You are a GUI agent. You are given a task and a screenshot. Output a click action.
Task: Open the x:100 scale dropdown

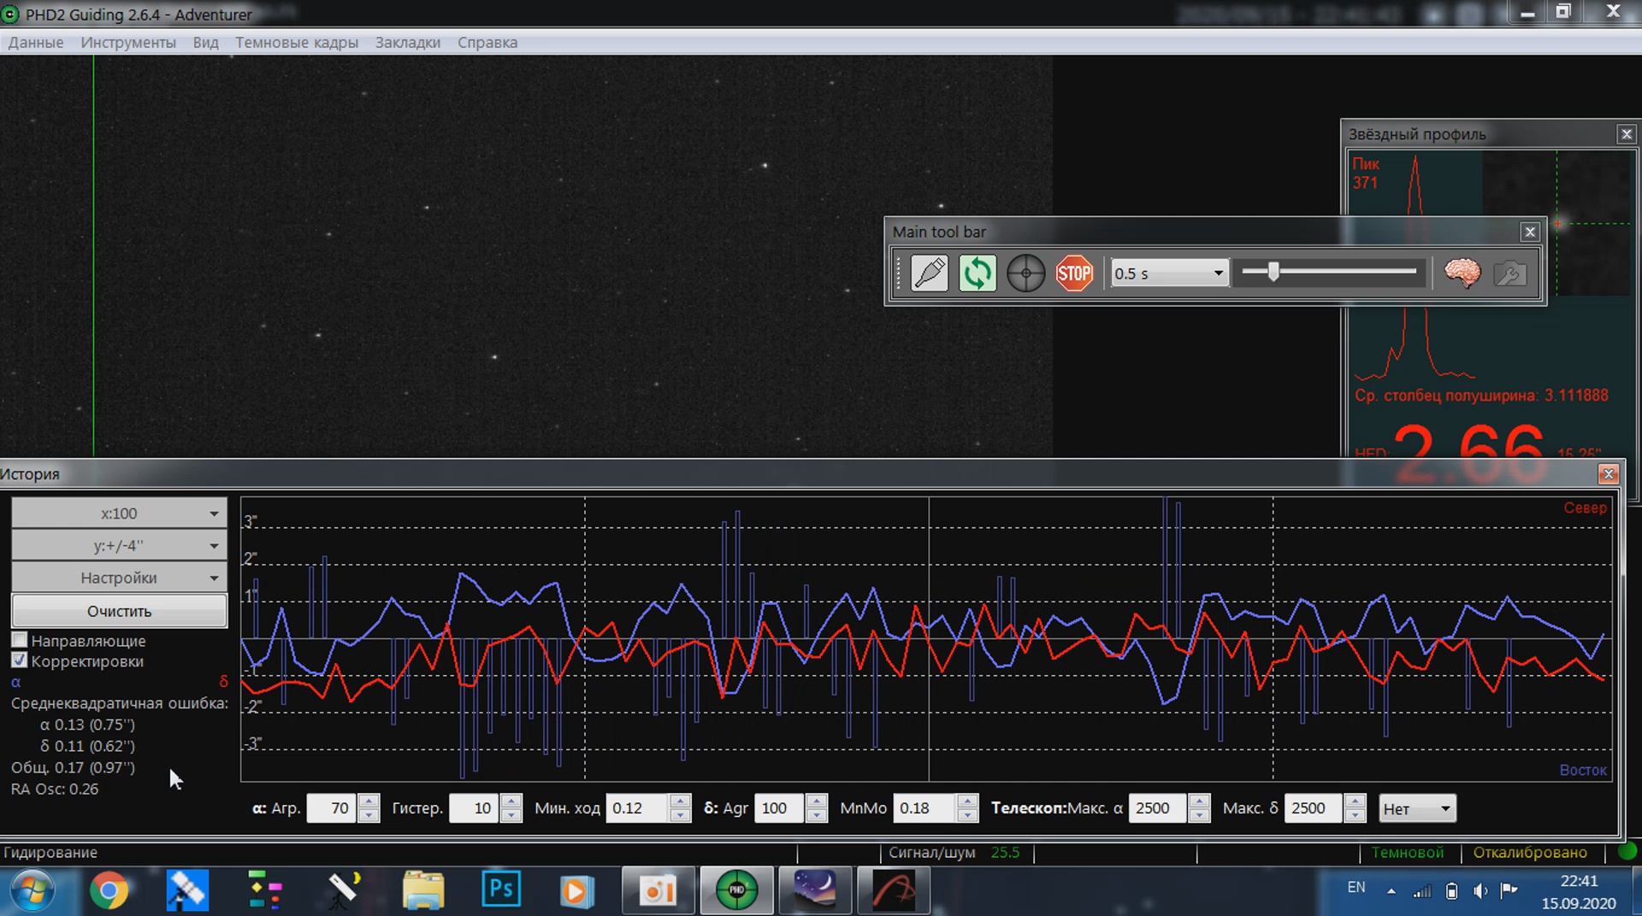point(119,514)
